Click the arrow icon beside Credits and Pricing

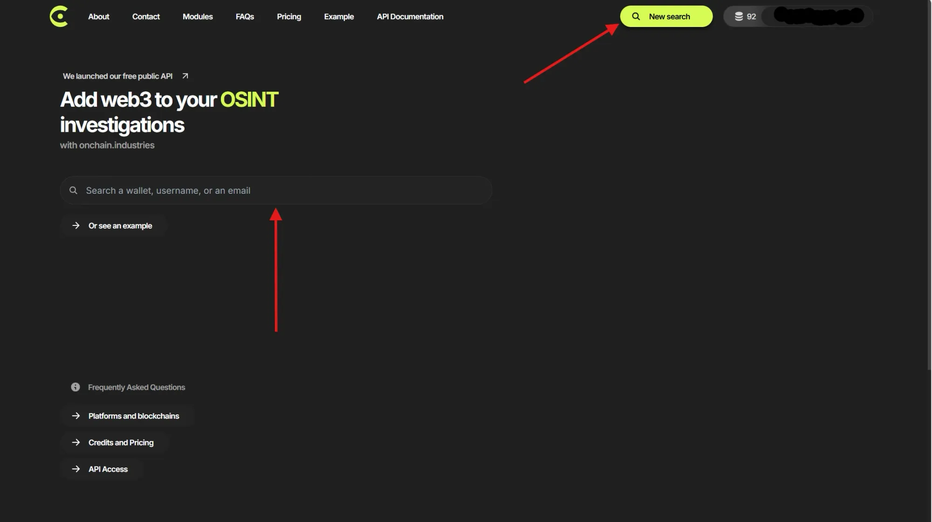tap(75, 442)
